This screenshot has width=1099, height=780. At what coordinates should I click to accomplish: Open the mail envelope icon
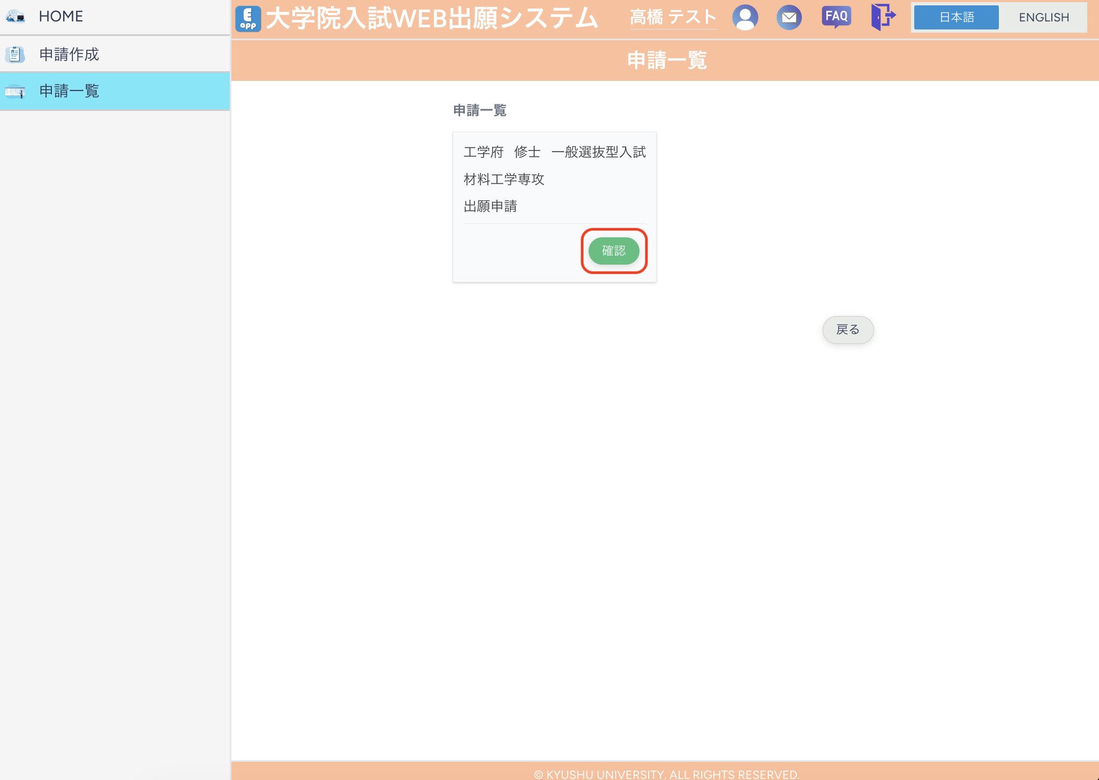point(788,18)
